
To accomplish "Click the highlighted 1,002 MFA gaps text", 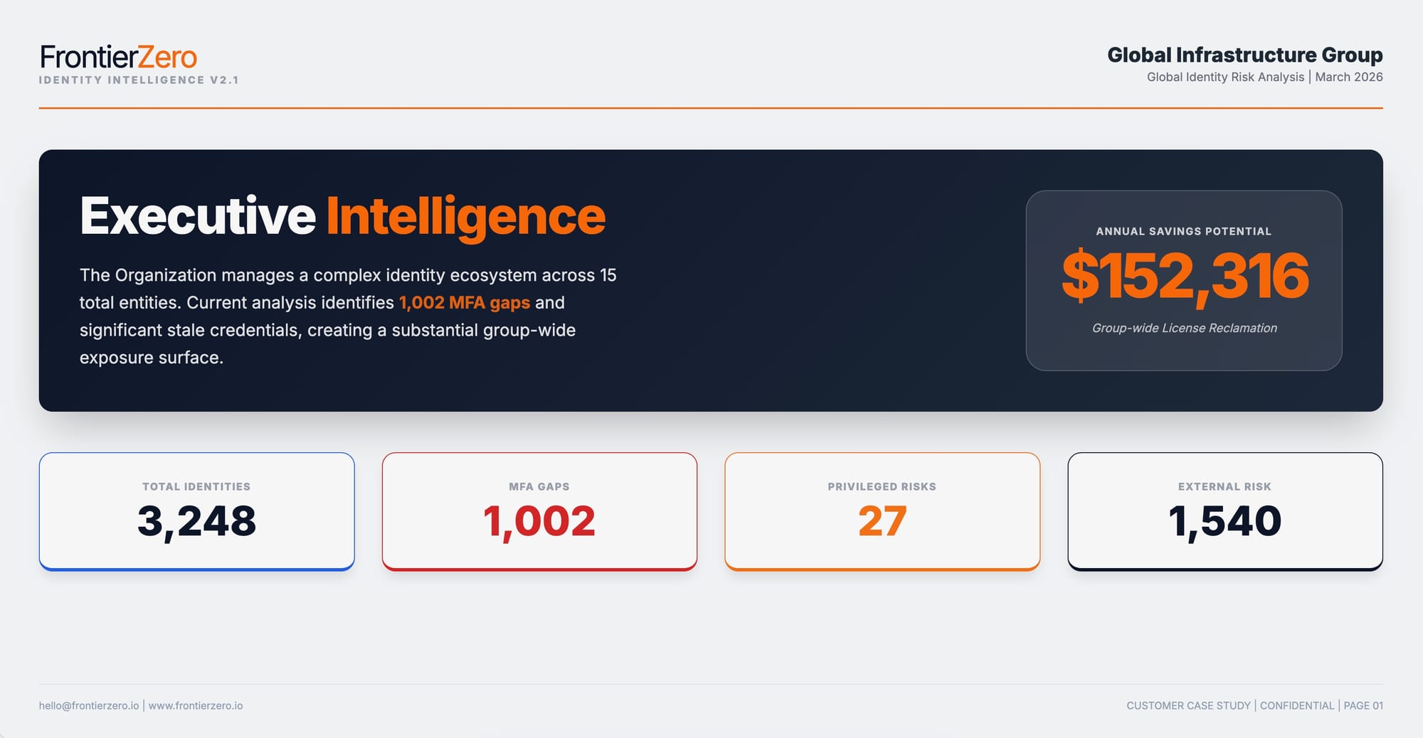I will point(464,302).
